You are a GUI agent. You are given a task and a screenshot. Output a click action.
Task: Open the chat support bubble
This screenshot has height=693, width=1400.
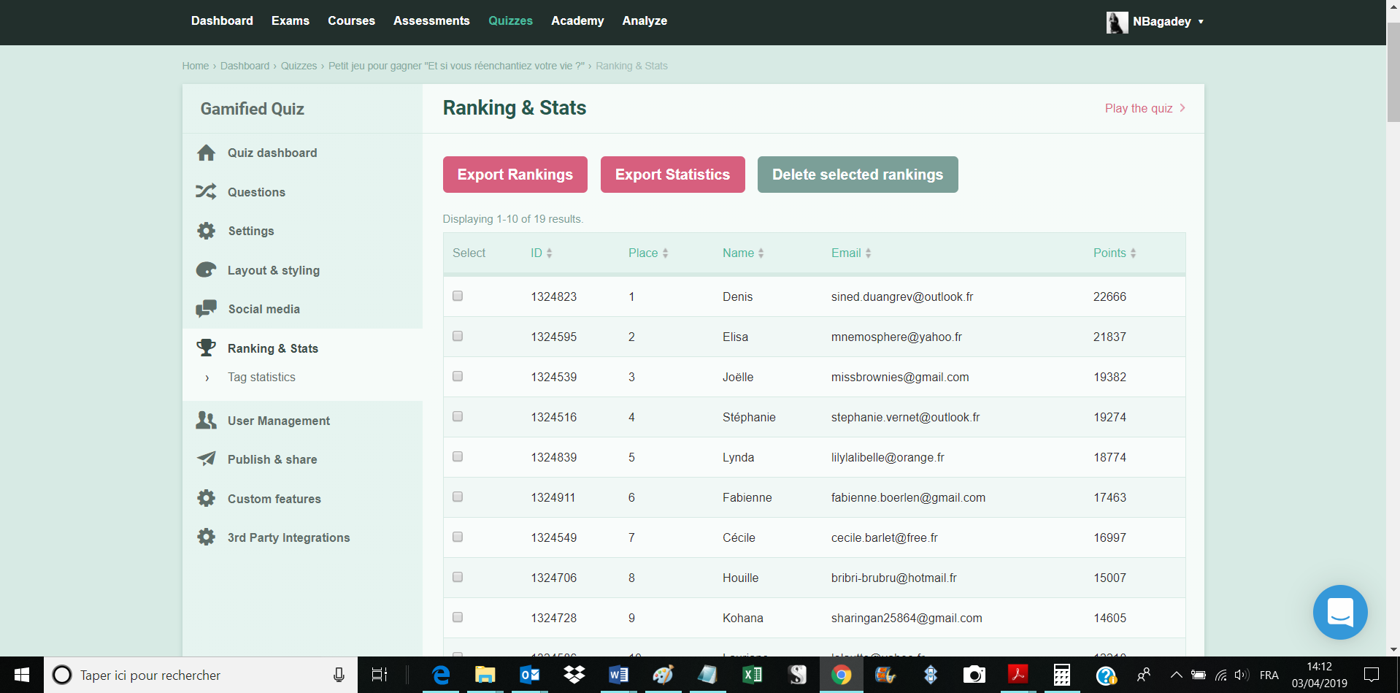[x=1340, y=612]
